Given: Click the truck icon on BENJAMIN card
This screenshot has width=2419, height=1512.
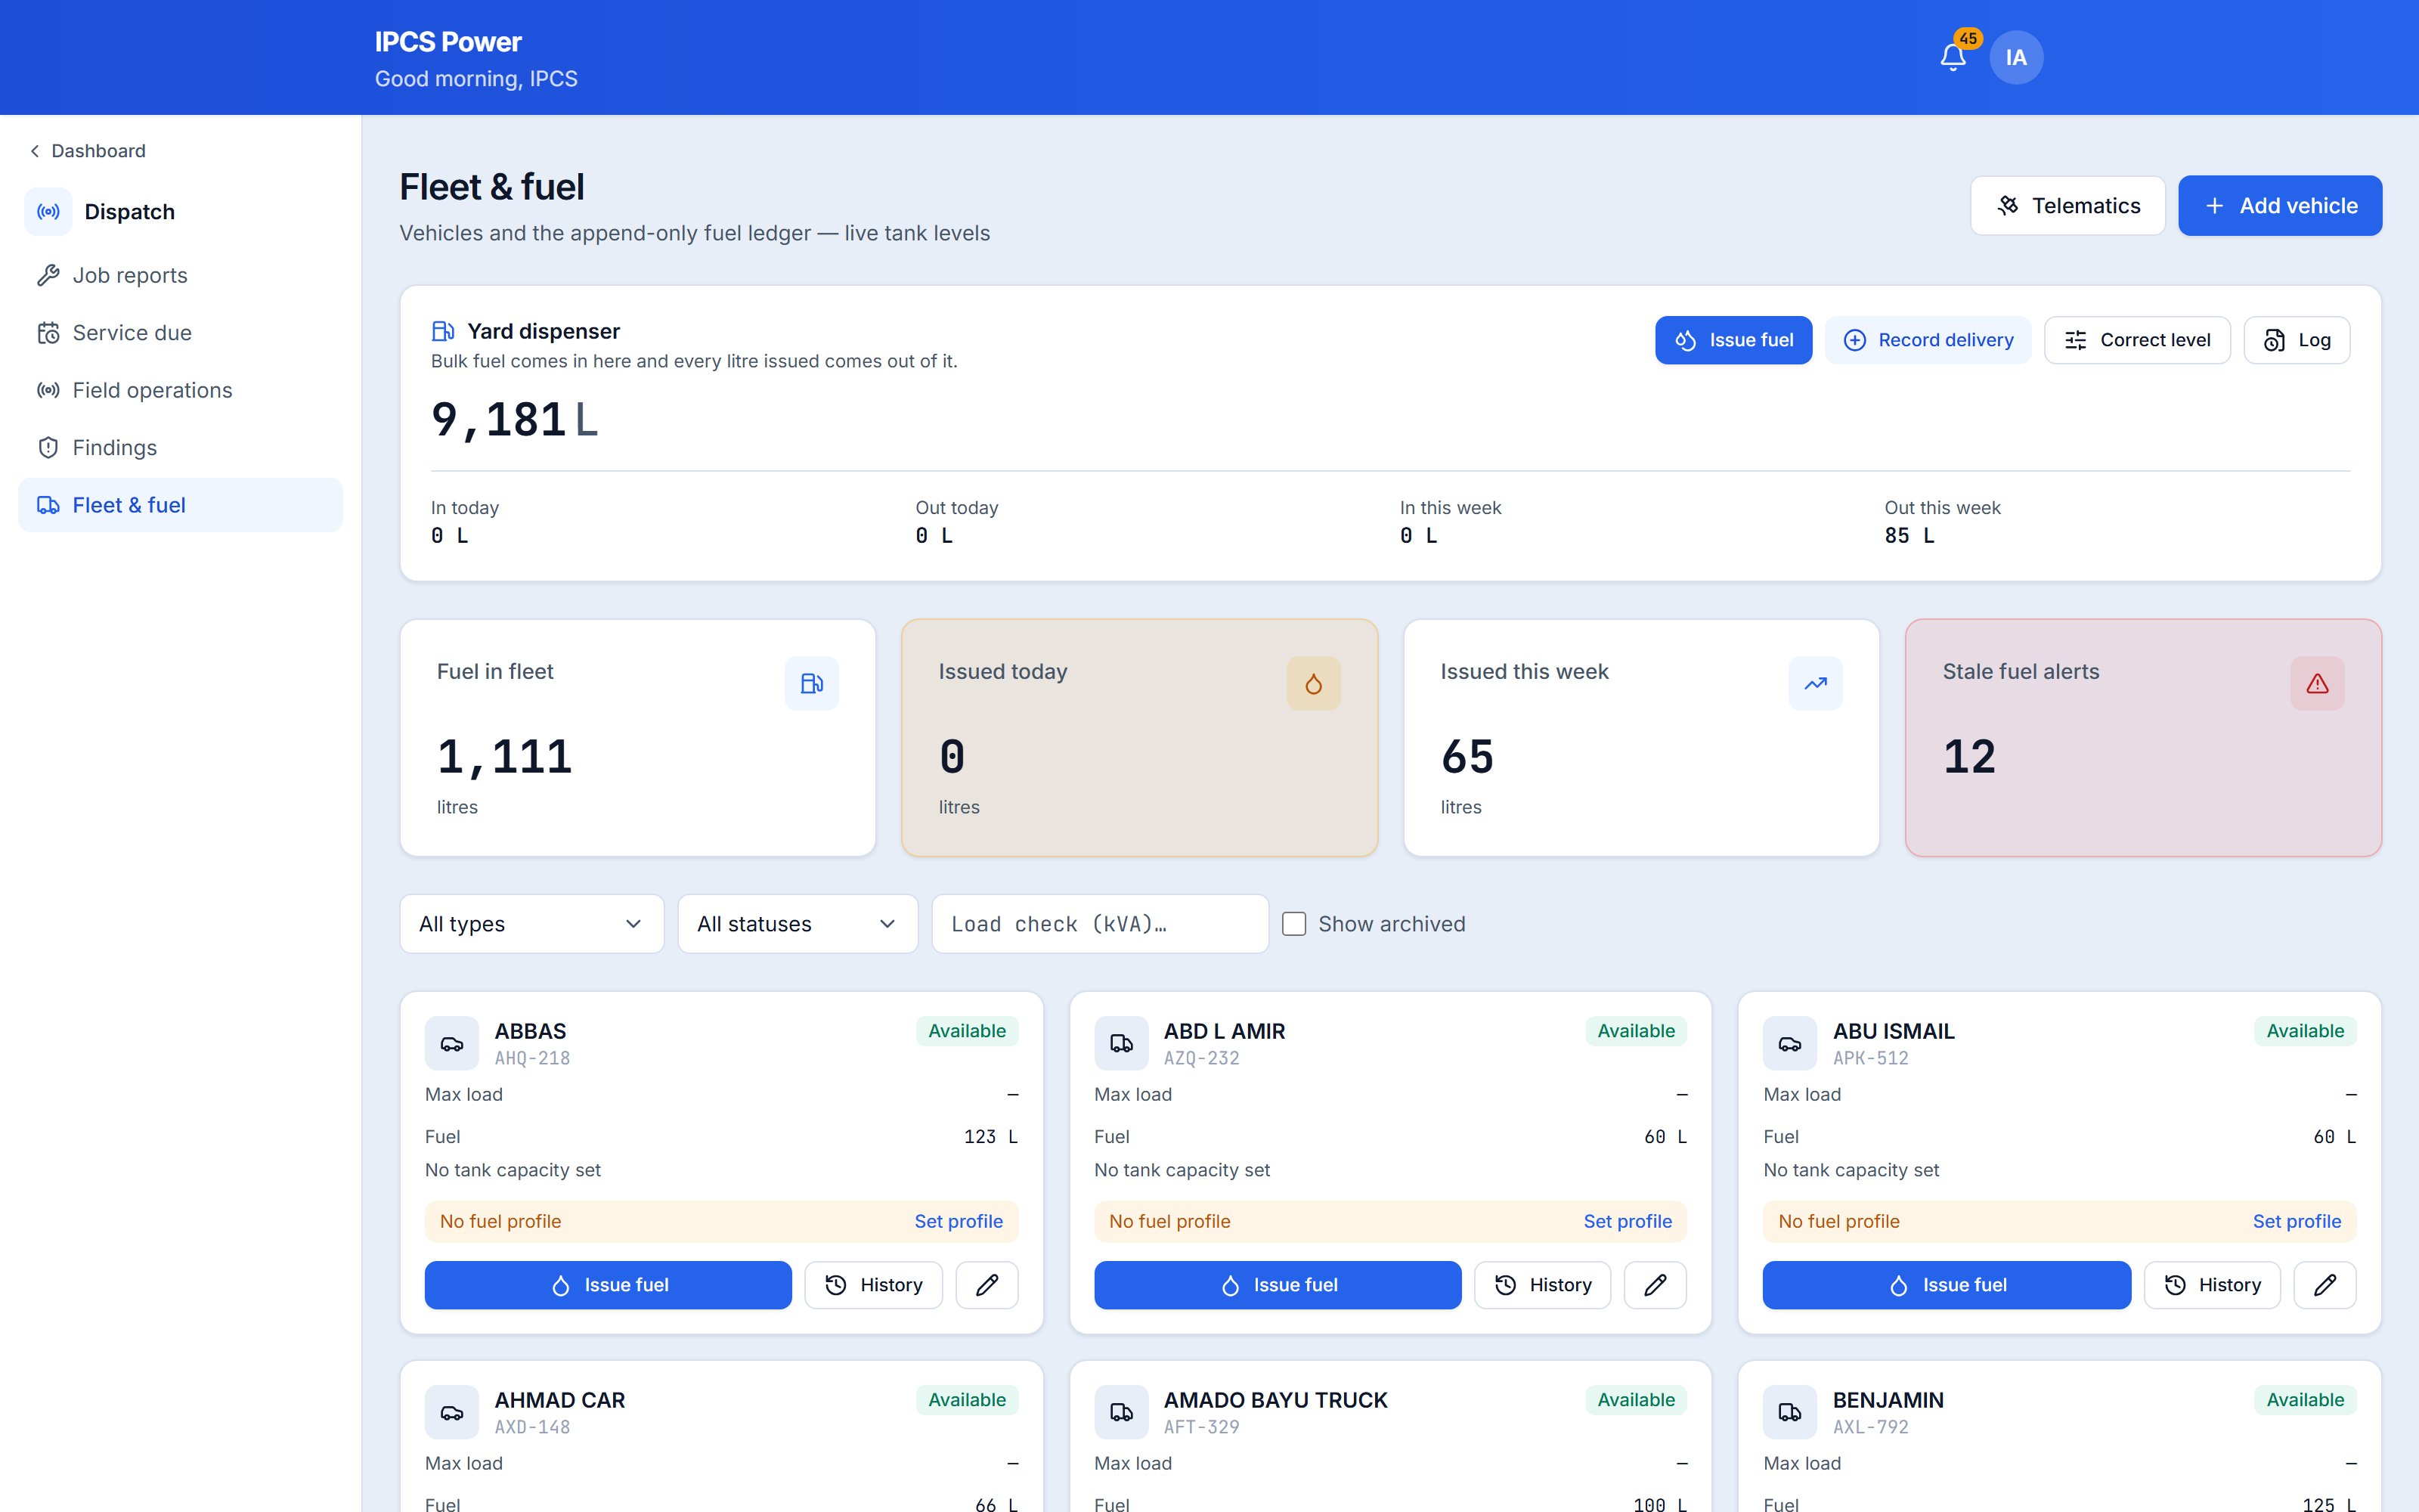Looking at the screenshot, I should 1789,1412.
